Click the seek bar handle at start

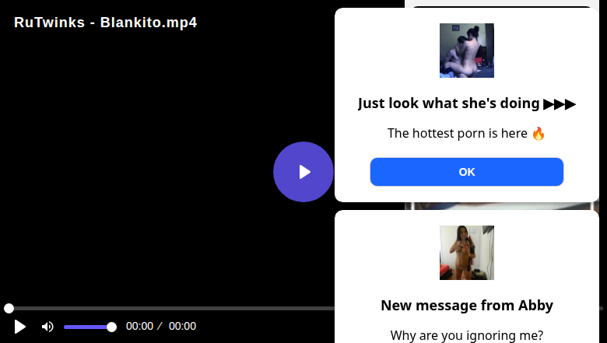coord(9,309)
